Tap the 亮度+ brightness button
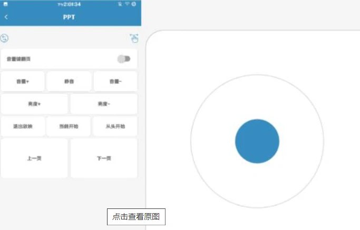The height and width of the screenshot is (230, 360). click(x=34, y=104)
